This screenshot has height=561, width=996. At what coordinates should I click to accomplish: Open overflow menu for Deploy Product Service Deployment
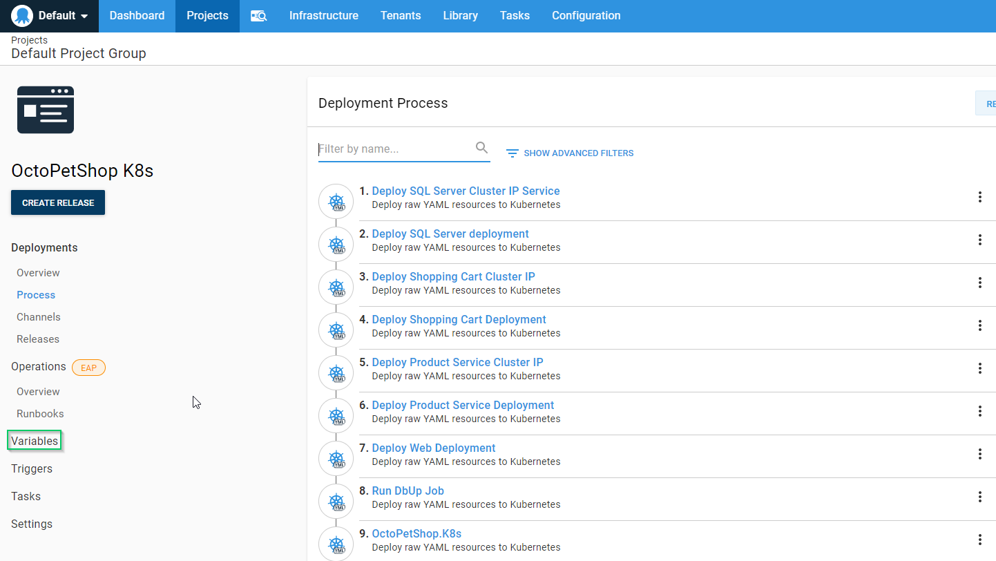click(979, 411)
